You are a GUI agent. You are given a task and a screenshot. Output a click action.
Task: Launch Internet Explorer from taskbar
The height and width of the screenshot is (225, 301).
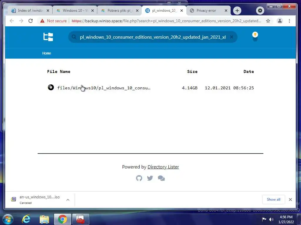click(x=26, y=219)
